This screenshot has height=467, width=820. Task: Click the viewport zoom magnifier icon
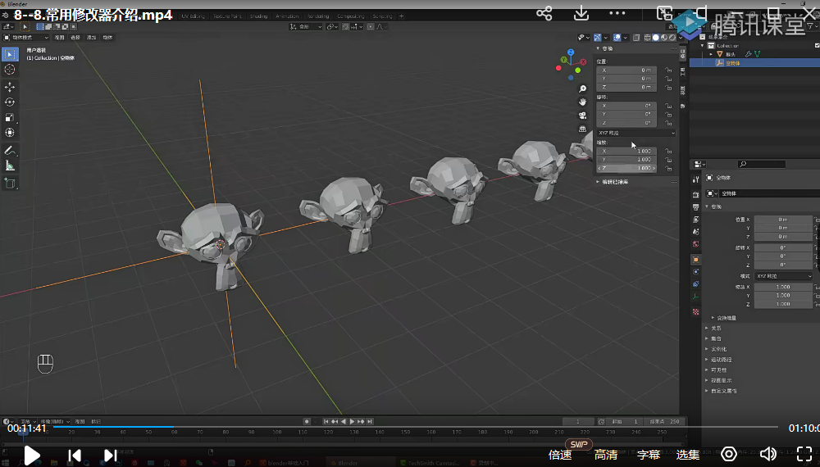tap(582, 88)
